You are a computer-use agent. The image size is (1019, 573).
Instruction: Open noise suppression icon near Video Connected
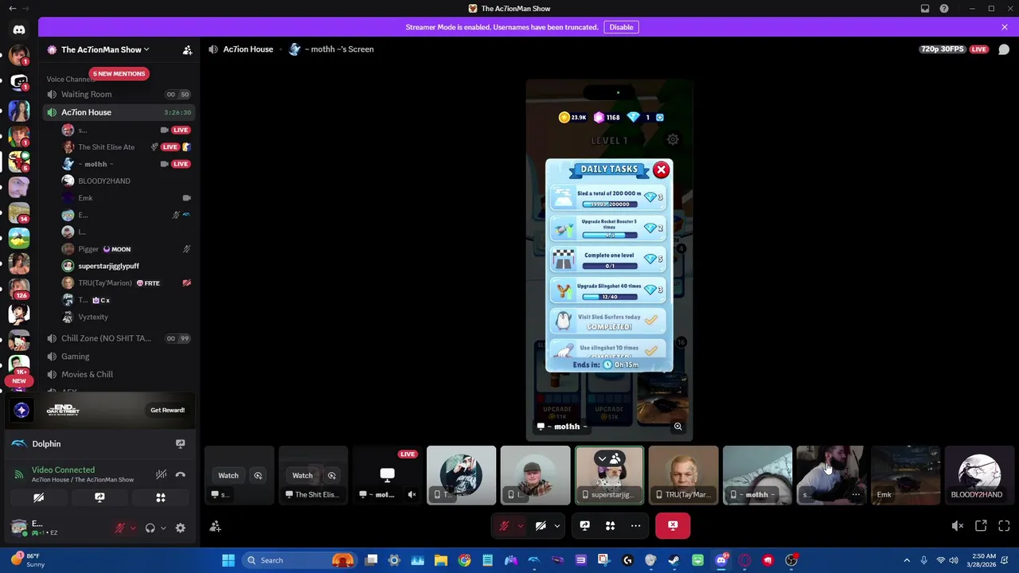(x=161, y=474)
